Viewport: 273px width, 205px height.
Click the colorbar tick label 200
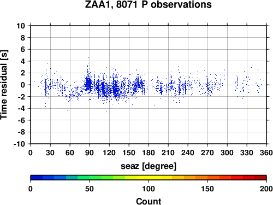(266, 189)
